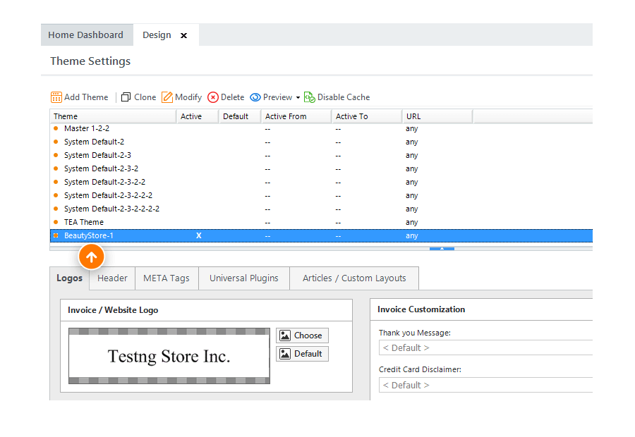Sort by the URL column header
635x437 pixels.
click(x=437, y=116)
